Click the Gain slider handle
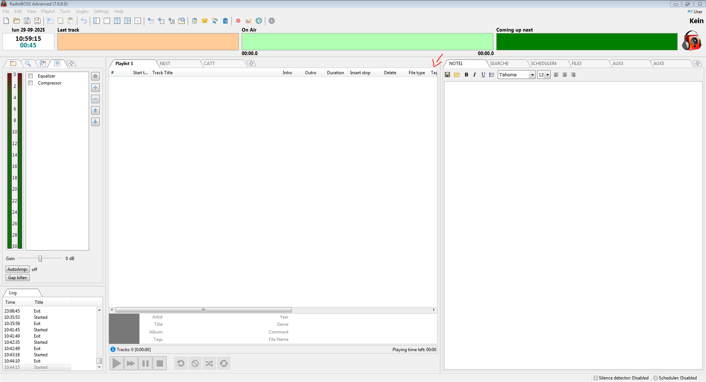 tap(40, 259)
